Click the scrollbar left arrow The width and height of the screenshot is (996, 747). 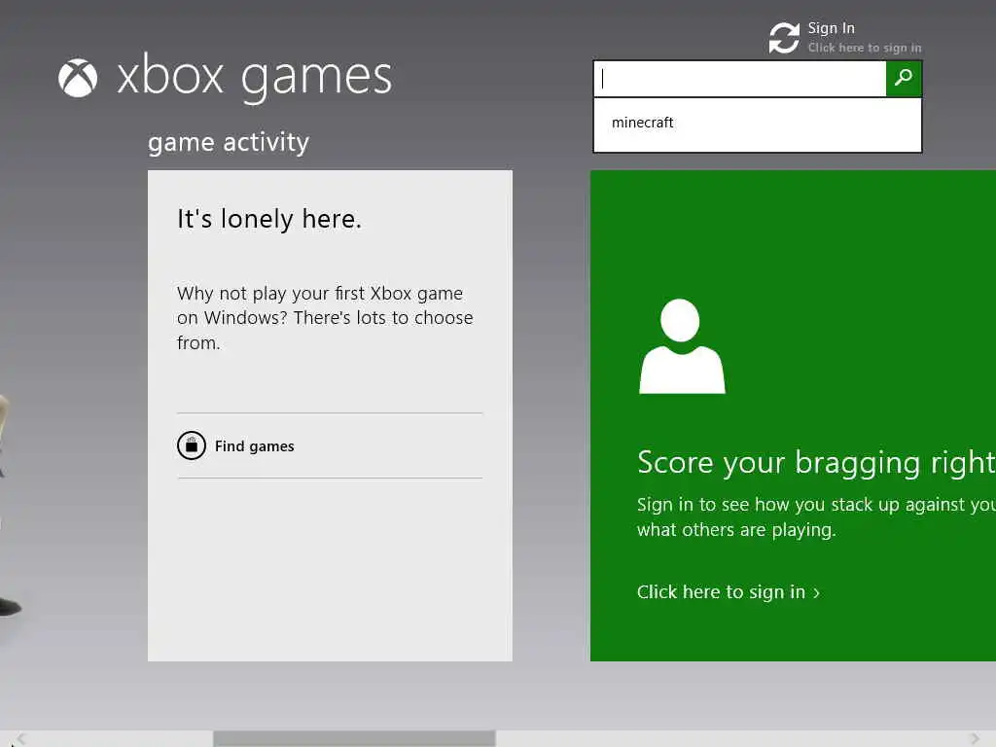20,739
